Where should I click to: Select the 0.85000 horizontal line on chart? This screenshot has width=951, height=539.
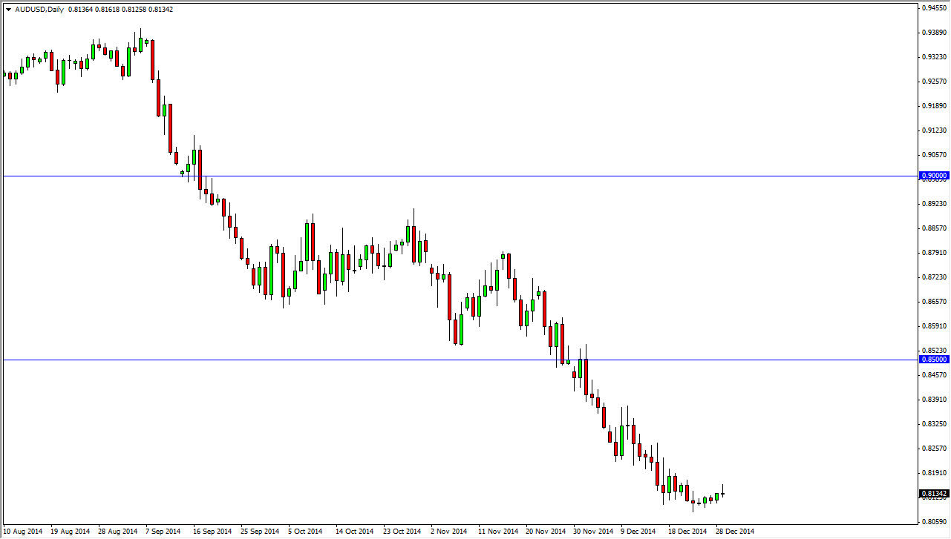tap(297, 361)
